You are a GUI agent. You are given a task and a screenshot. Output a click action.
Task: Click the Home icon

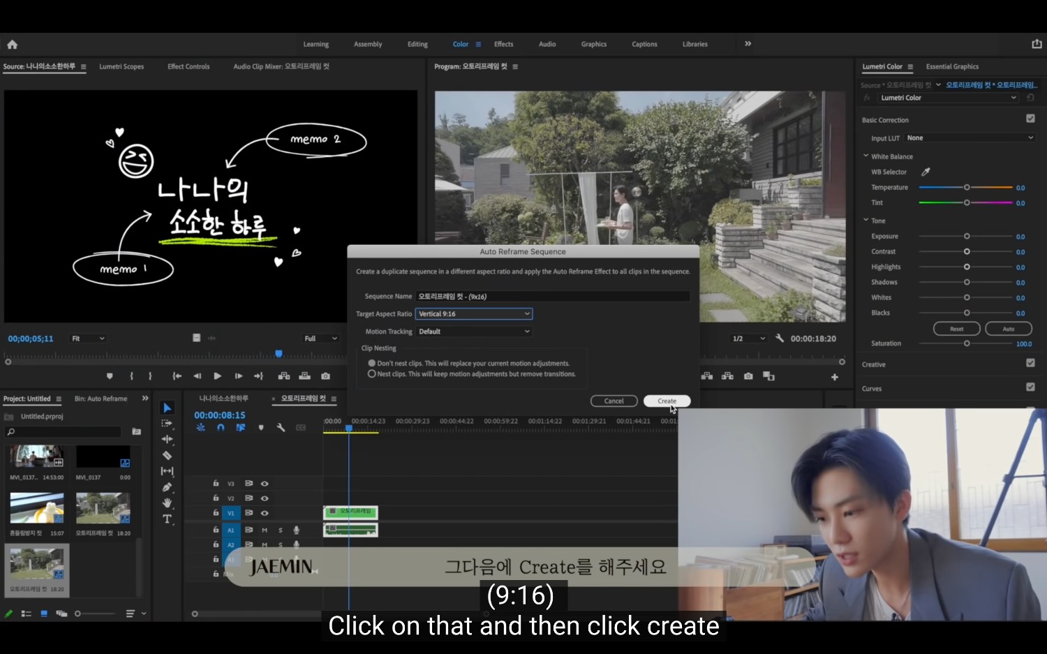tap(12, 44)
